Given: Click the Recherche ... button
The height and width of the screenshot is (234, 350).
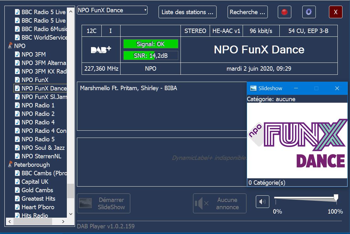Looking at the screenshot, I should pos(248,12).
